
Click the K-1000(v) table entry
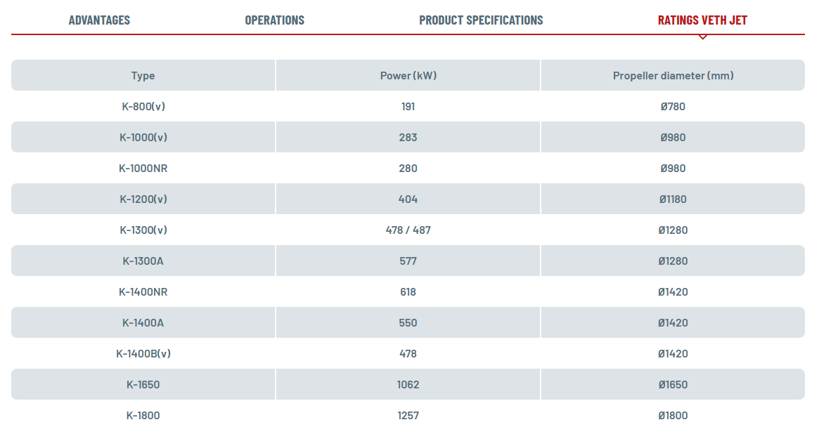pyautogui.click(x=142, y=137)
